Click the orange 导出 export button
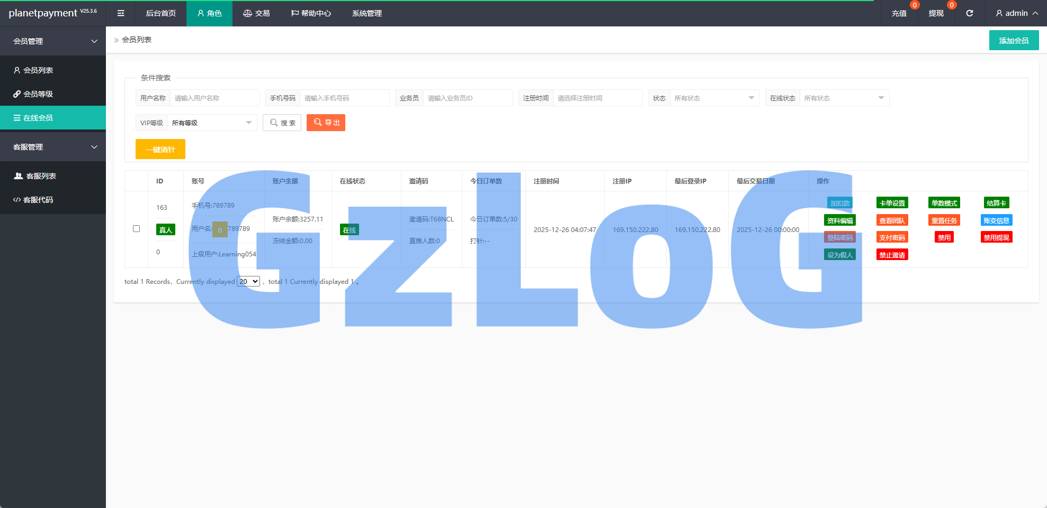 click(x=326, y=123)
